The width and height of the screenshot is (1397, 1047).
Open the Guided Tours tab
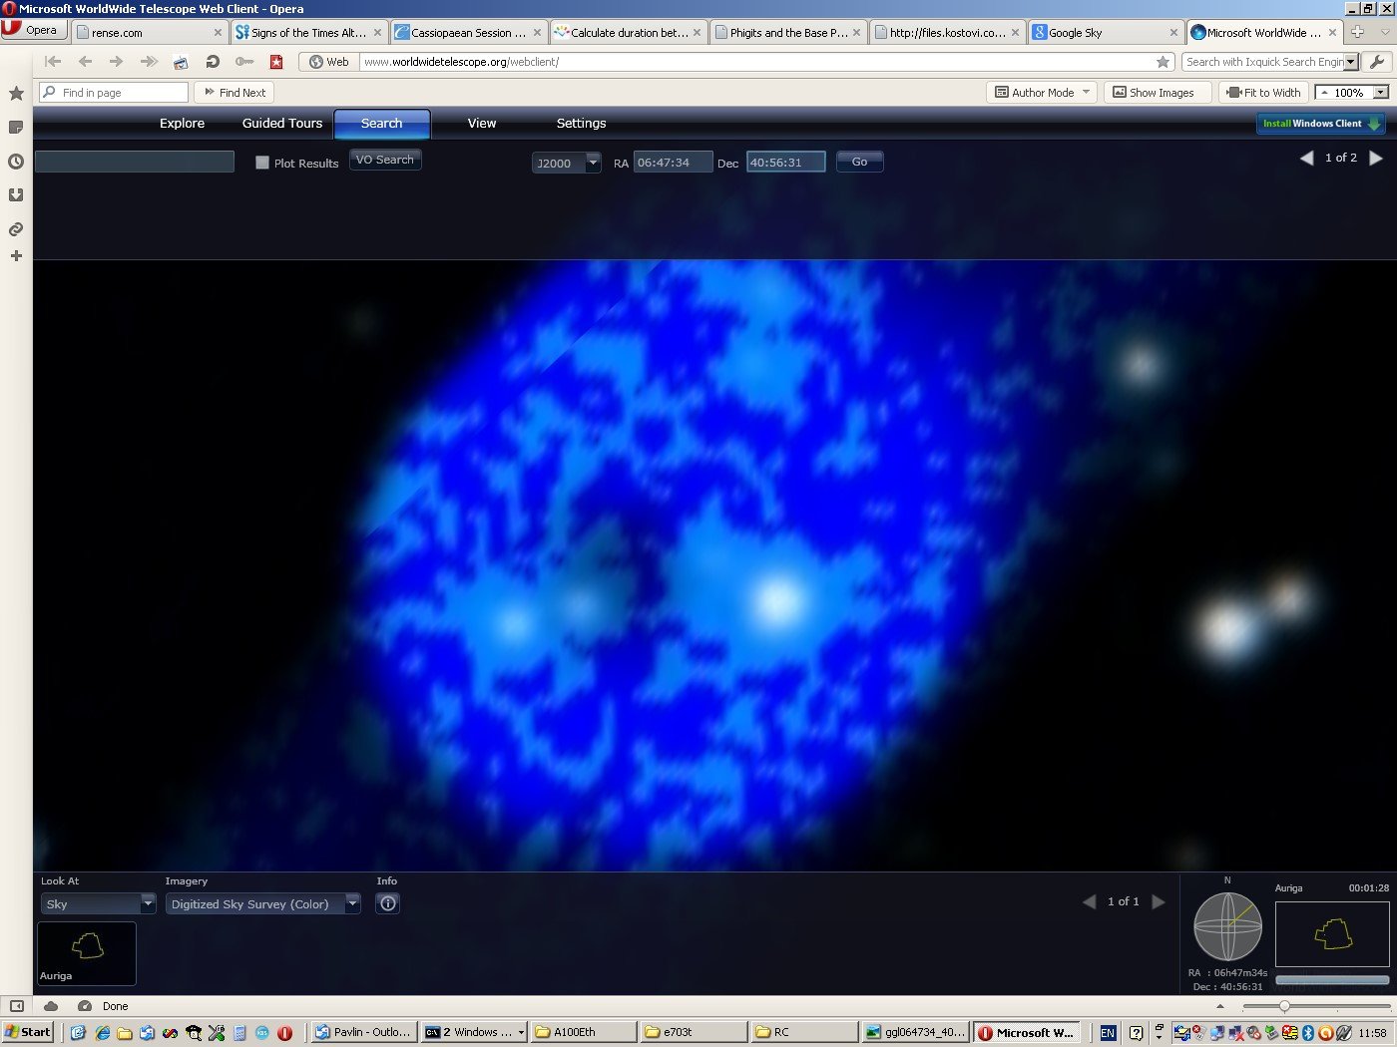282,124
